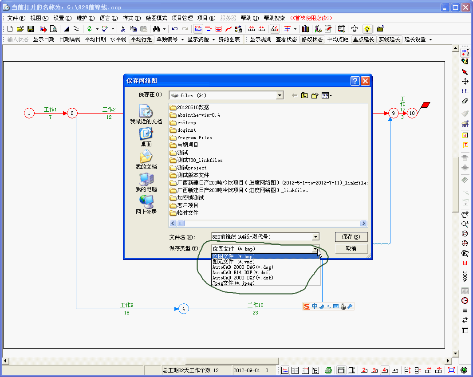Viewport: 473px width, 377px height.
Task: Open the 项目管理 menu
Action: tap(182, 18)
